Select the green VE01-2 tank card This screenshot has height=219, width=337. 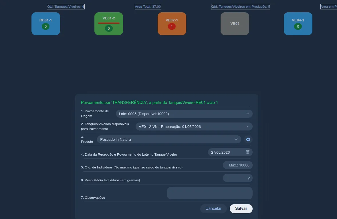pyautogui.click(x=108, y=24)
